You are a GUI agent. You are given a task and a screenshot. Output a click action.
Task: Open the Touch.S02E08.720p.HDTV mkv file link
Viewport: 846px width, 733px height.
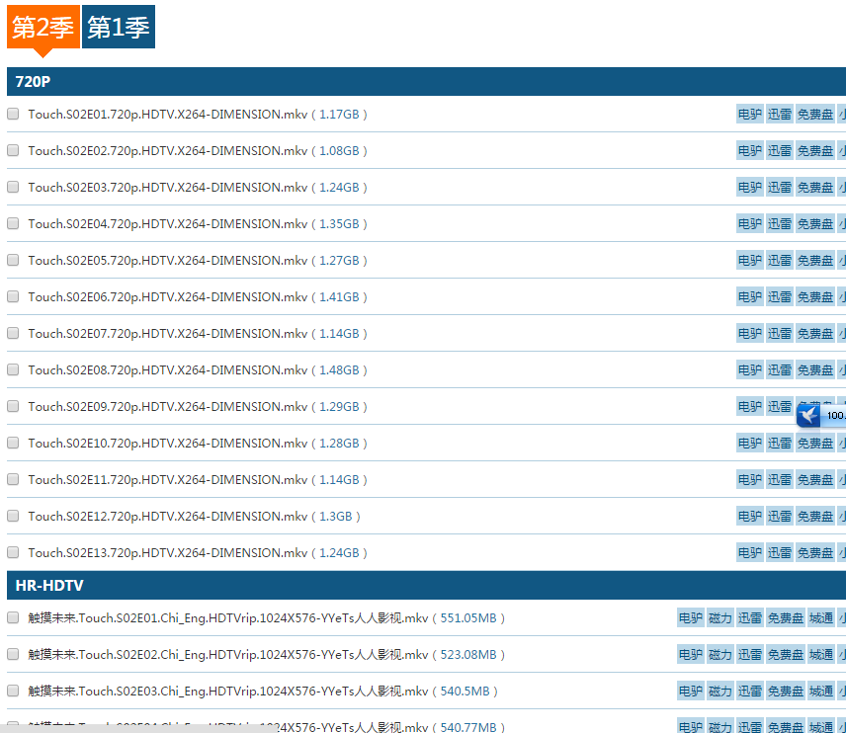[x=168, y=370]
